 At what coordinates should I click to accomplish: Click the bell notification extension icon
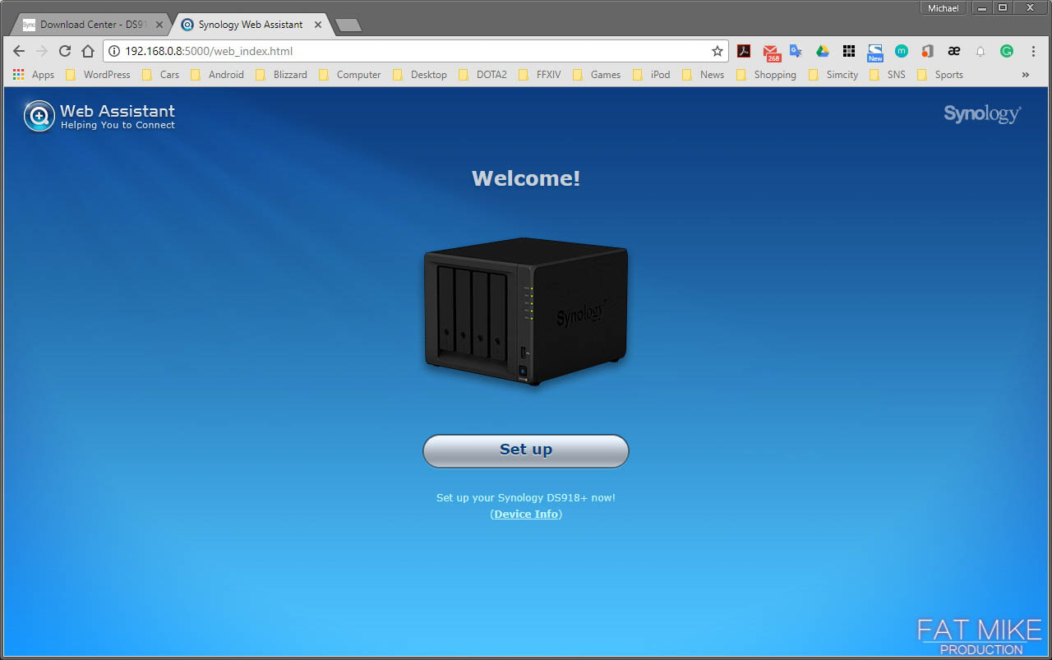[x=980, y=51]
